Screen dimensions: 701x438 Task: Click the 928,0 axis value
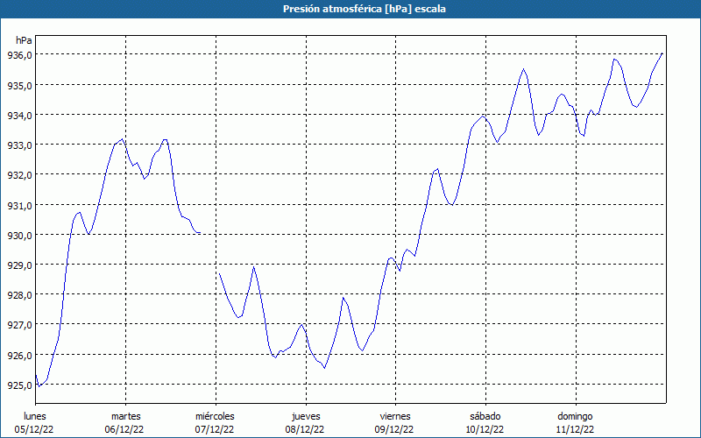point(19,295)
